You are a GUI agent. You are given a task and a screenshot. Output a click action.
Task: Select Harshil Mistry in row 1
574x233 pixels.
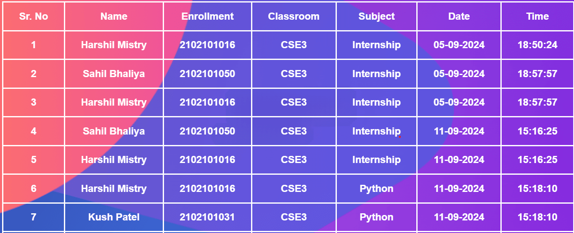tap(114, 45)
